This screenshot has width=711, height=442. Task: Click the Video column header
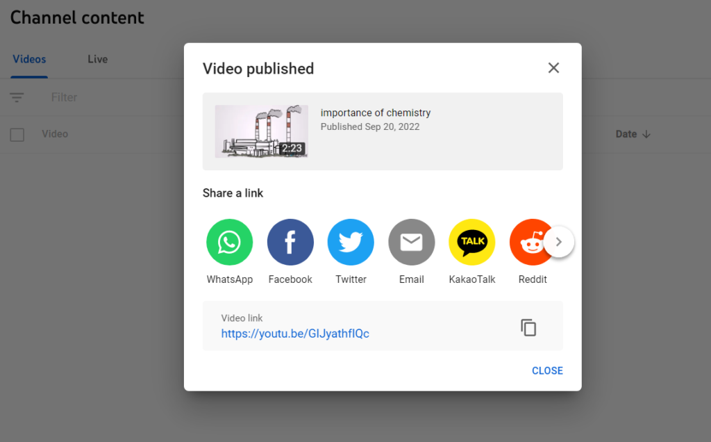[x=55, y=134]
